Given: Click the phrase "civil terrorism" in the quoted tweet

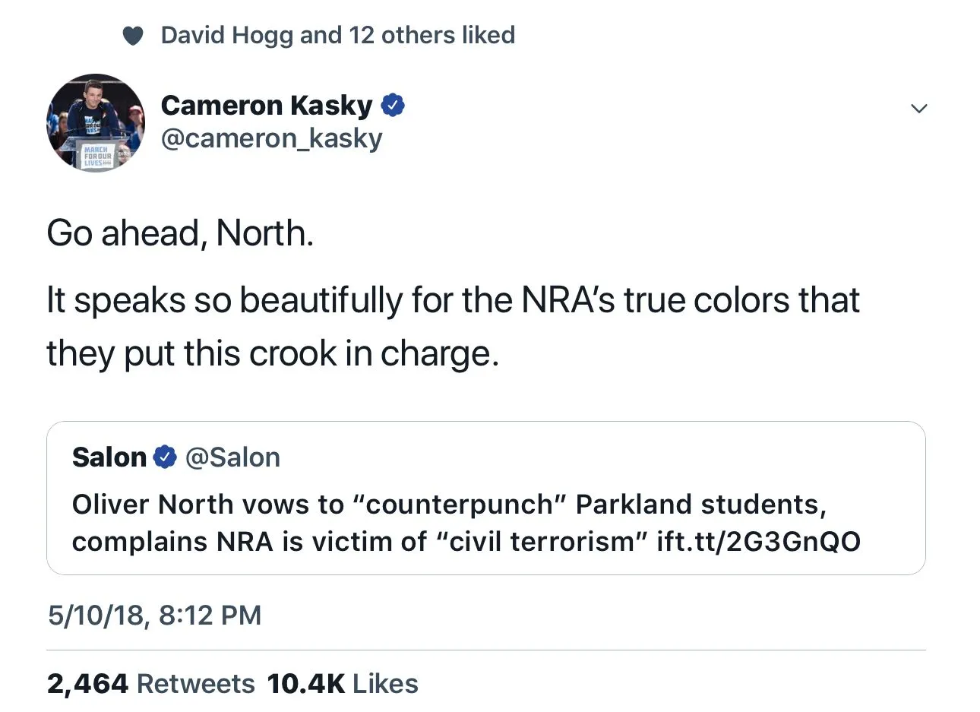Looking at the screenshot, I should point(548,542).
